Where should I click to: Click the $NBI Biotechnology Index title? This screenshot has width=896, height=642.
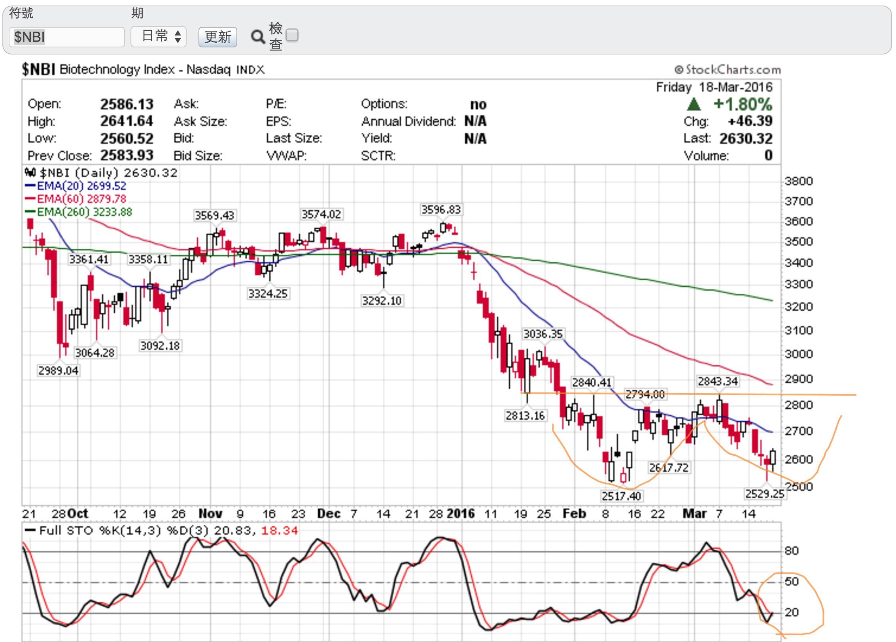point(143,69)
